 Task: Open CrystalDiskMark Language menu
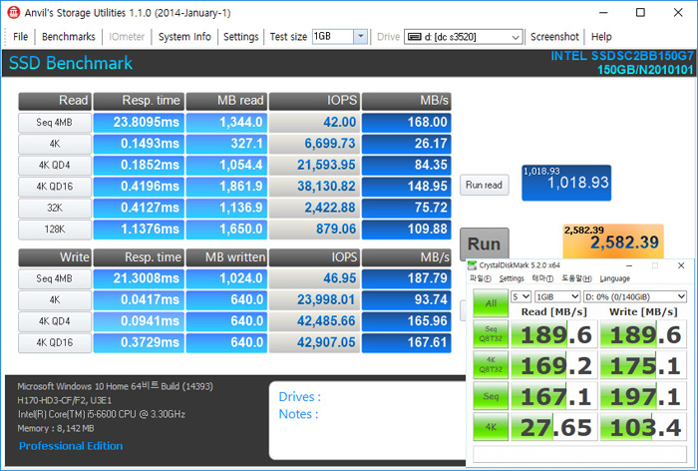point(615,278)
